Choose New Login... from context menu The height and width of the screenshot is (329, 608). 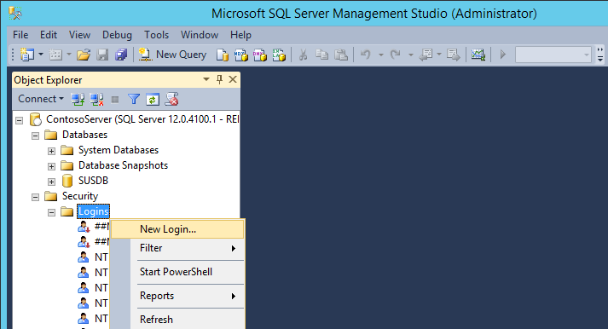pos(177,229)
